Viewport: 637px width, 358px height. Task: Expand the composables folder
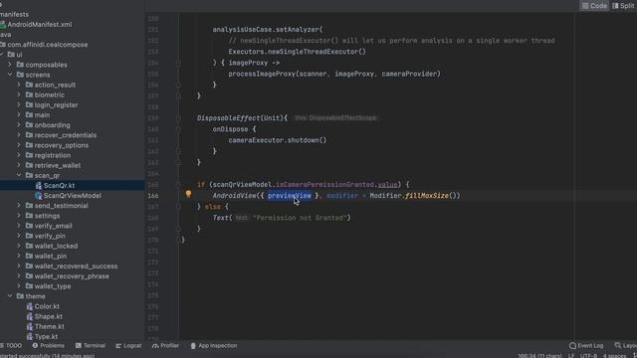10,65
